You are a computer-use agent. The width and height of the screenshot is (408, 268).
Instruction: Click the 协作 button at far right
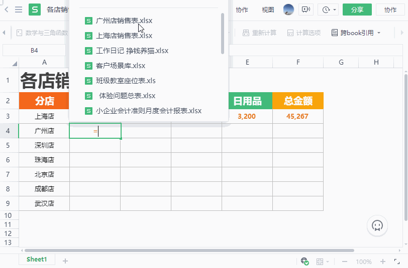(390, 10)
